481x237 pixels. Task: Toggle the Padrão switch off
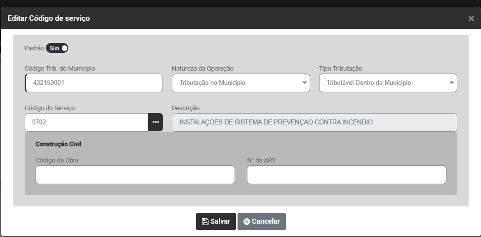pos(57,48)
